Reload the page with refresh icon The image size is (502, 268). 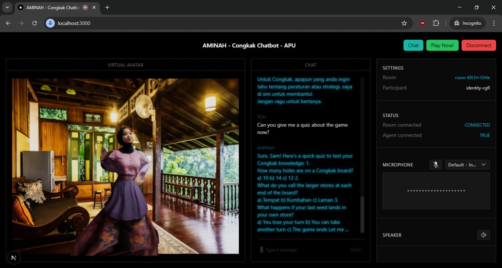click(x=34, y=23)
